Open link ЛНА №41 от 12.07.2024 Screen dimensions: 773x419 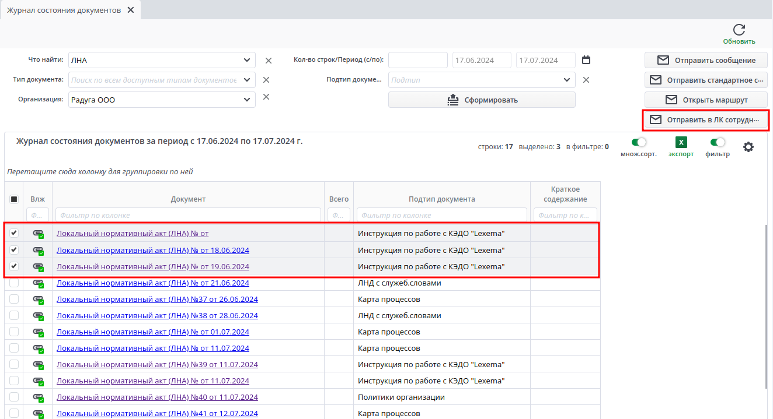157,414
